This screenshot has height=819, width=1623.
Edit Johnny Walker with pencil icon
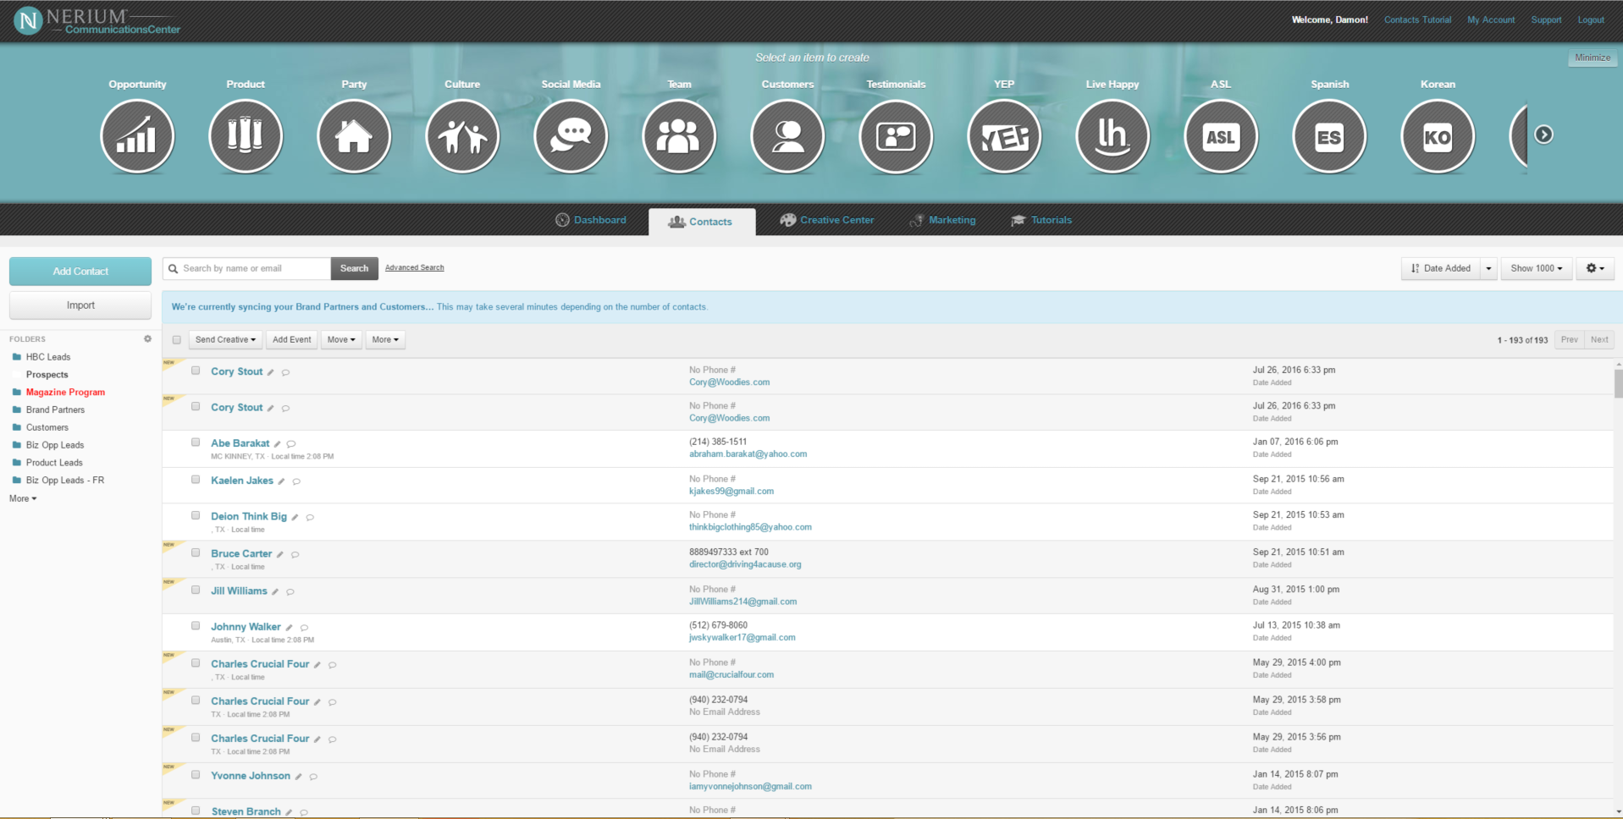289,628
